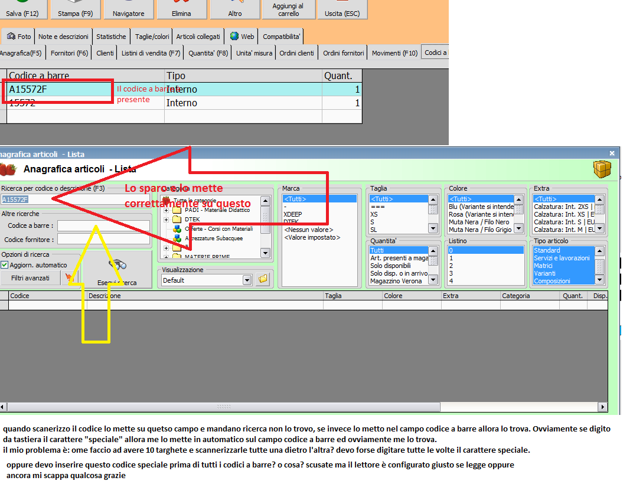Click Aggiungi al carrello
The image size is (633, 484).
point(288,9)
